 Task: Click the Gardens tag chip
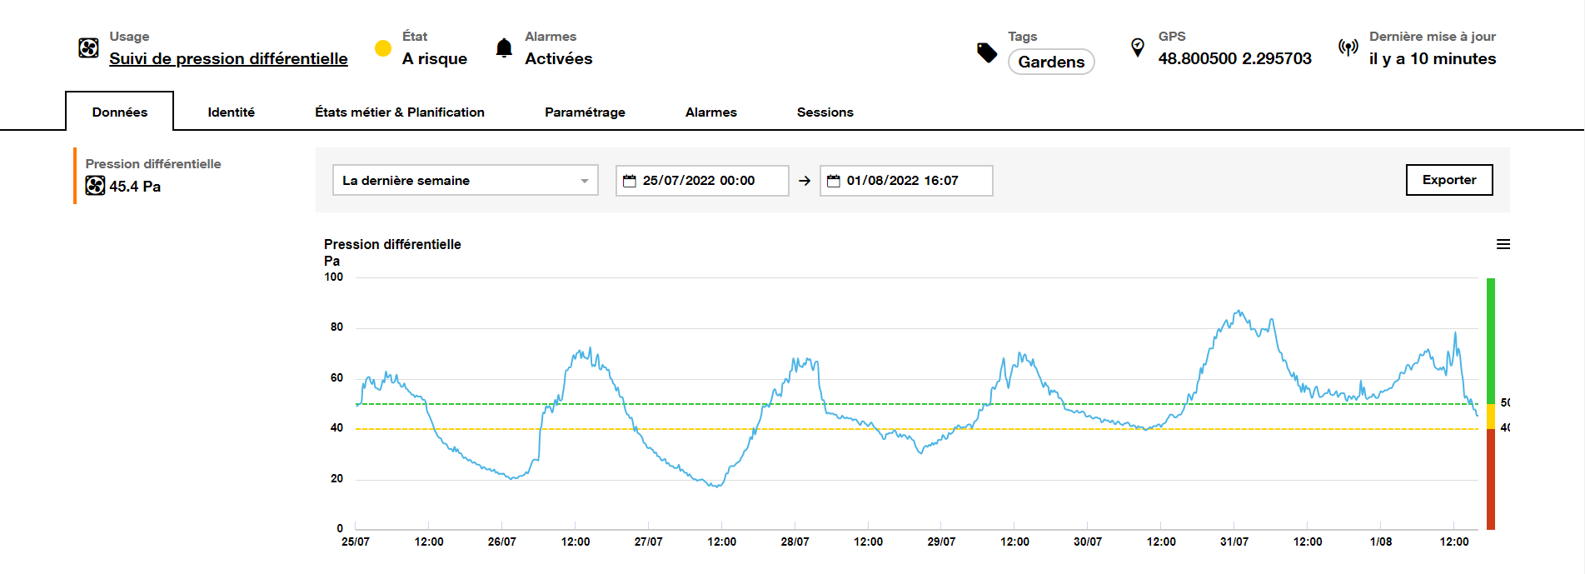point(1051,62)
